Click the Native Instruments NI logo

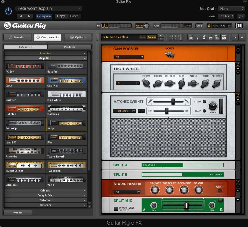point(239,25)
